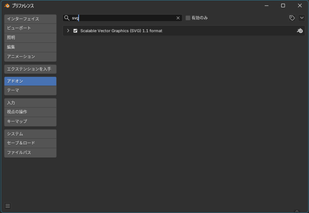Click the search magnifier icon
Image resolution: width=309 pixels, height=213 pixels.
tap(67, 18)
